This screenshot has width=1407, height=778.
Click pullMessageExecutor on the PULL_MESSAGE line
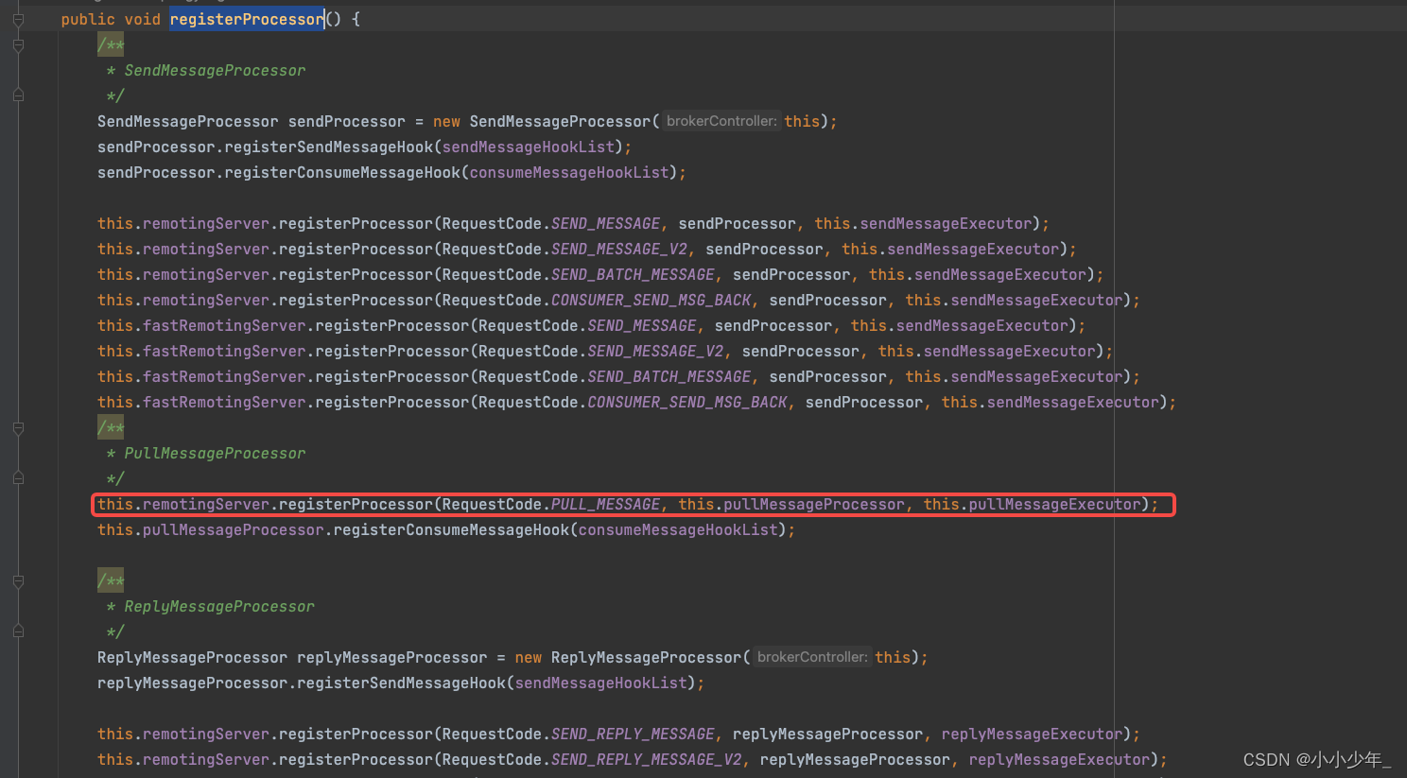point(1054,504)
